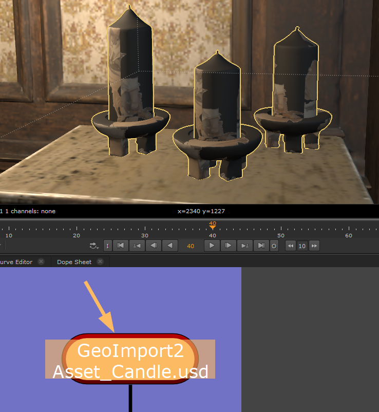Skip back by frame increment

point(290,246)
